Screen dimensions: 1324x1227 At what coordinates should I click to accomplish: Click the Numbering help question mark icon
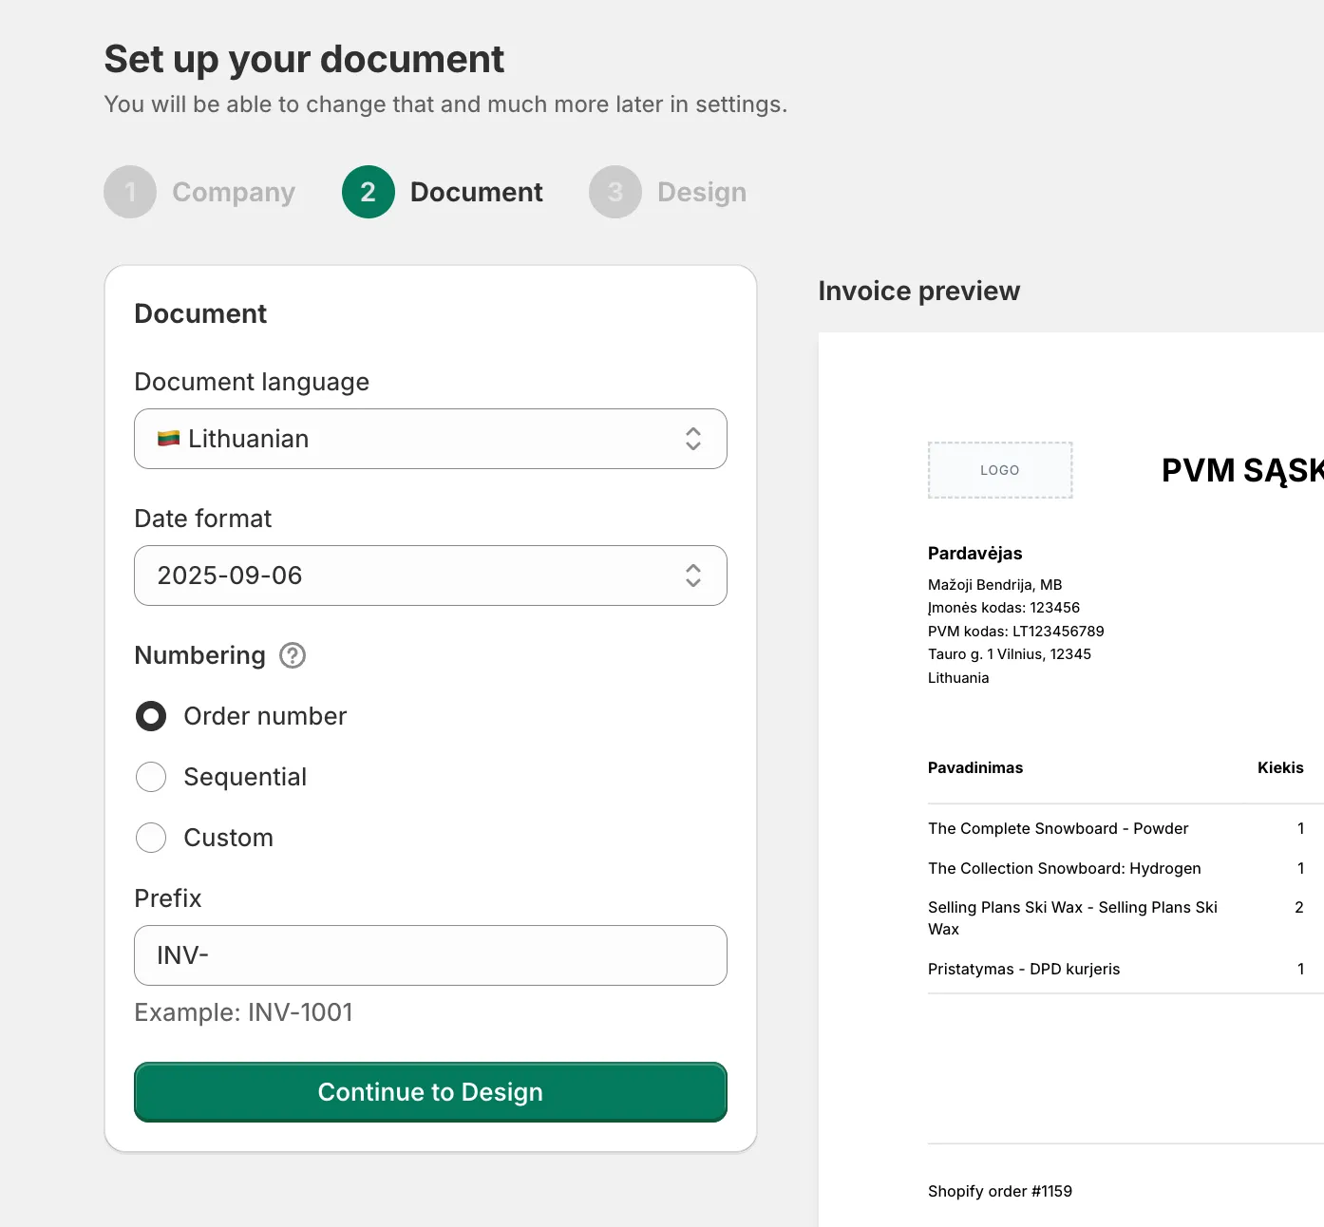[x=293, y=655]
